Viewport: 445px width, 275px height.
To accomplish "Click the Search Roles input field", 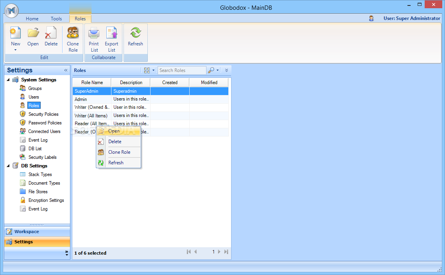I will (x=182, y=70).
